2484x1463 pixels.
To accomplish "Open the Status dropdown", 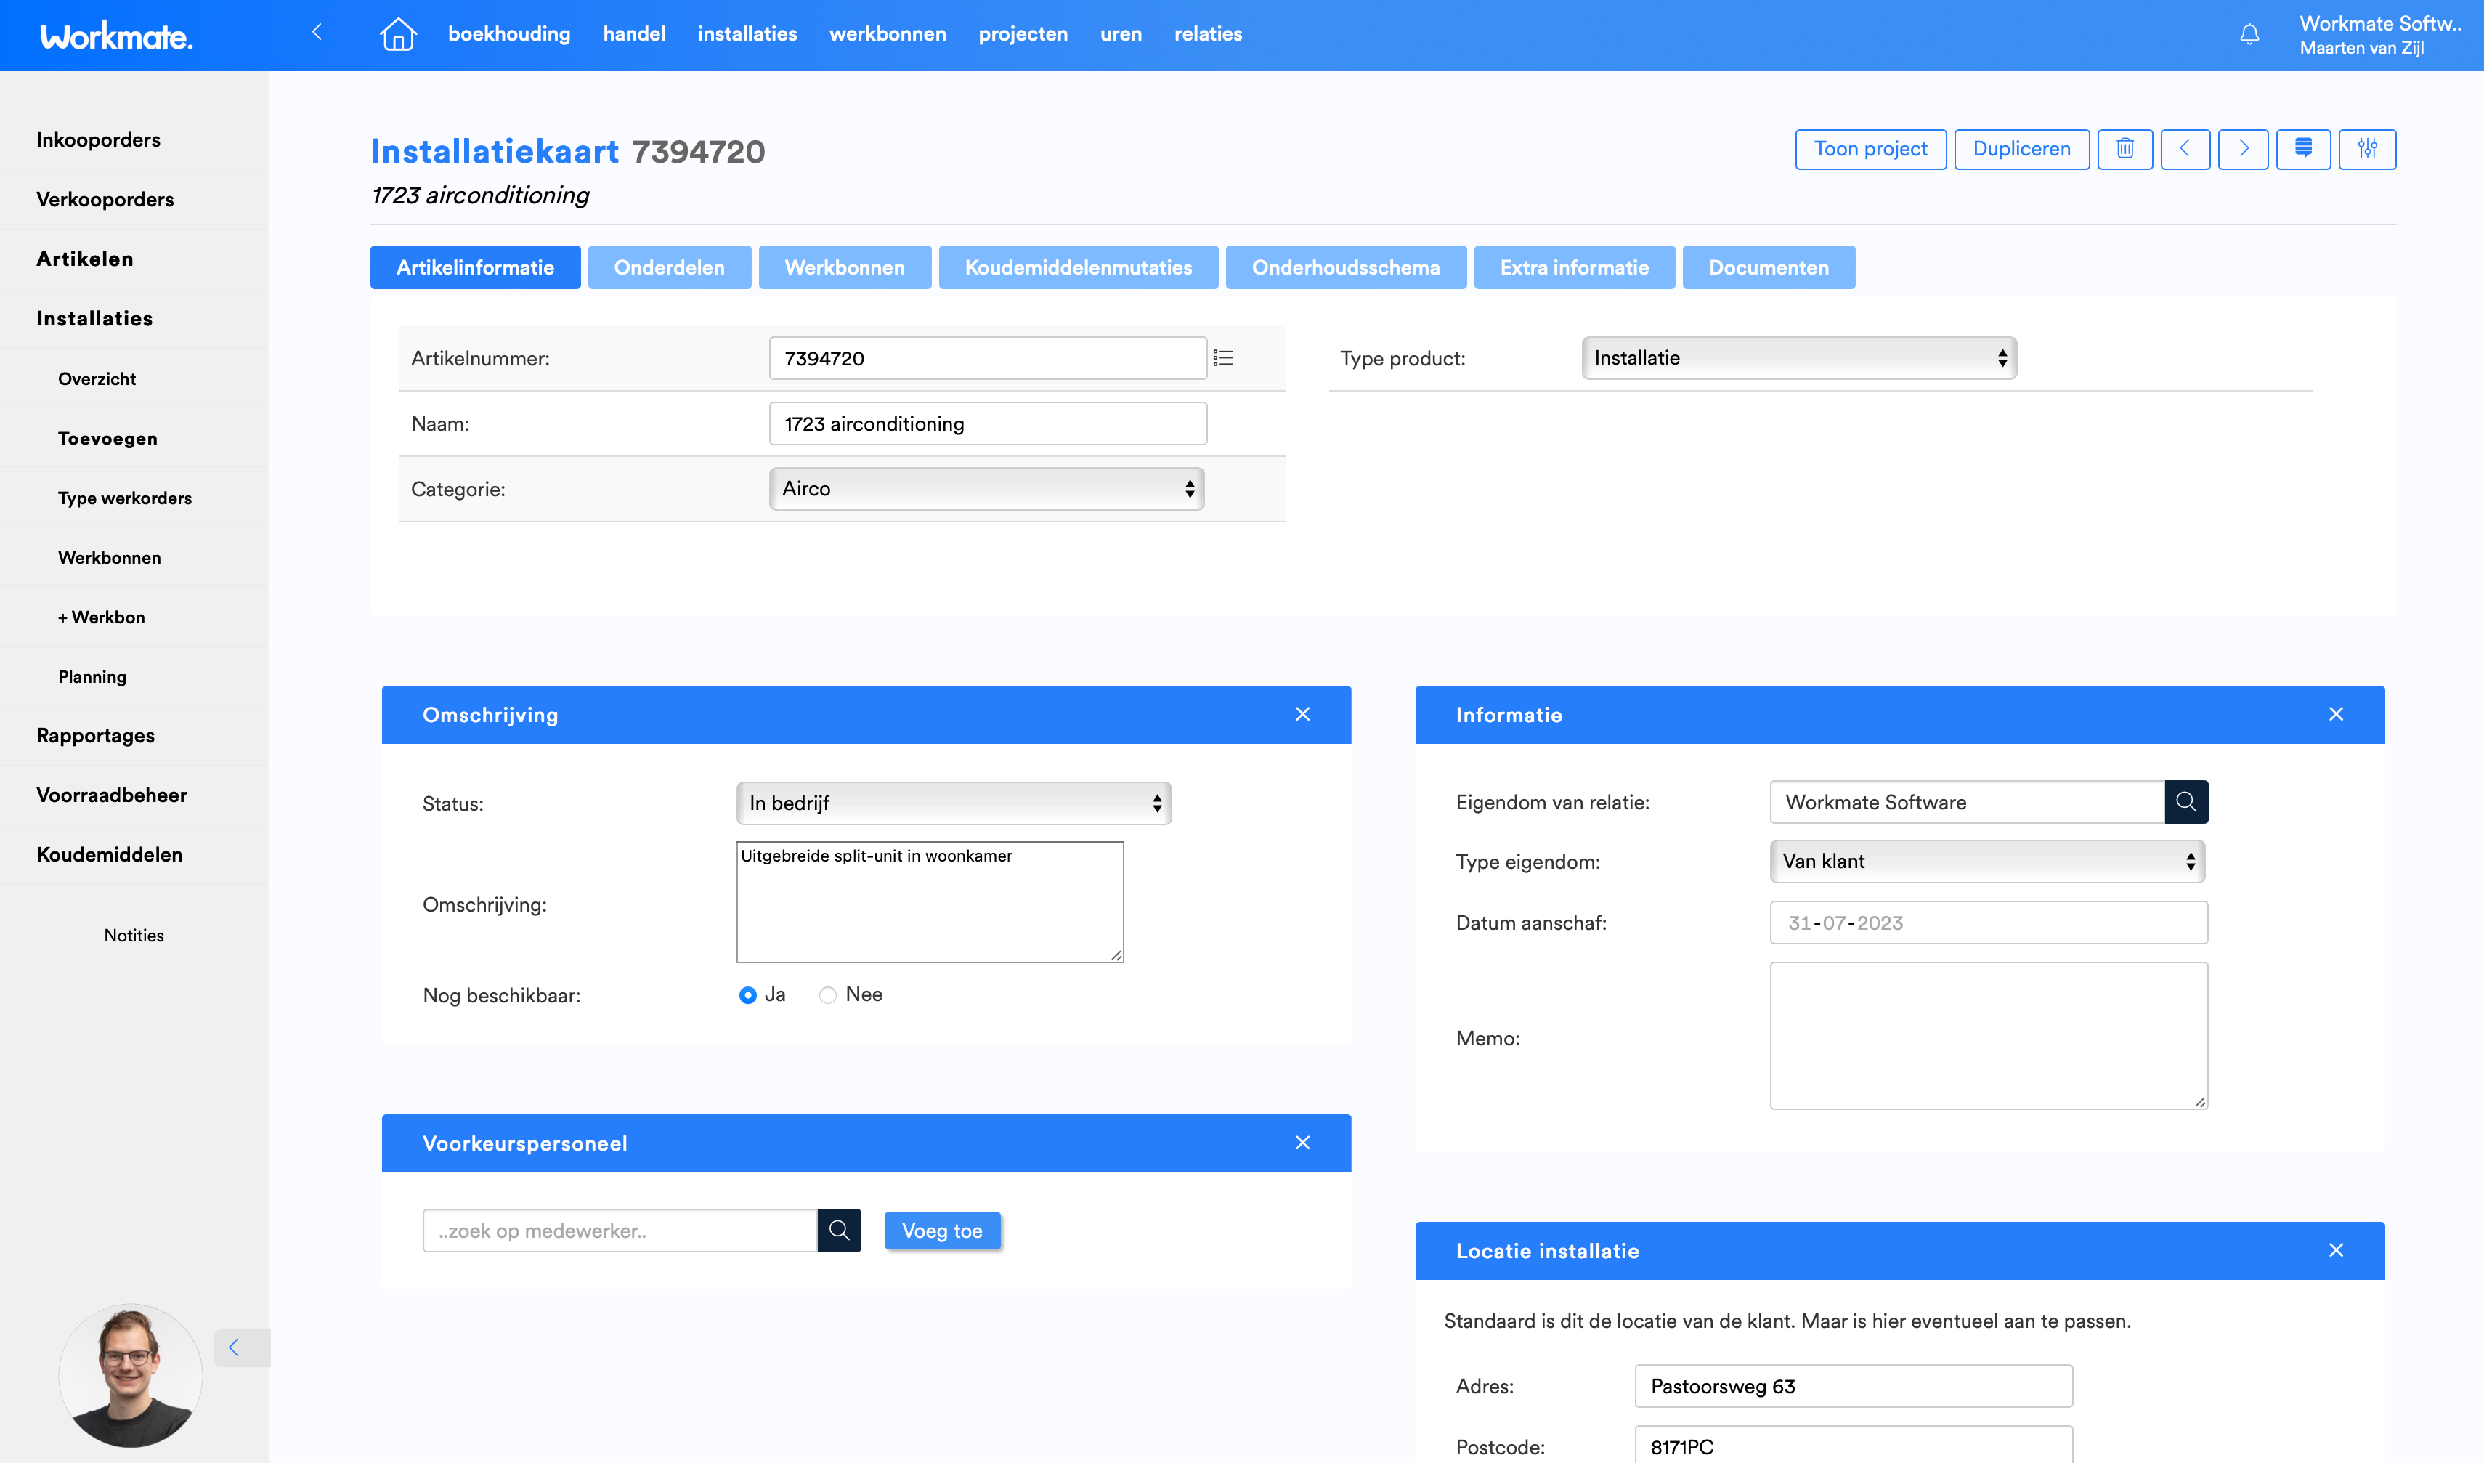I will click(953, 803).
